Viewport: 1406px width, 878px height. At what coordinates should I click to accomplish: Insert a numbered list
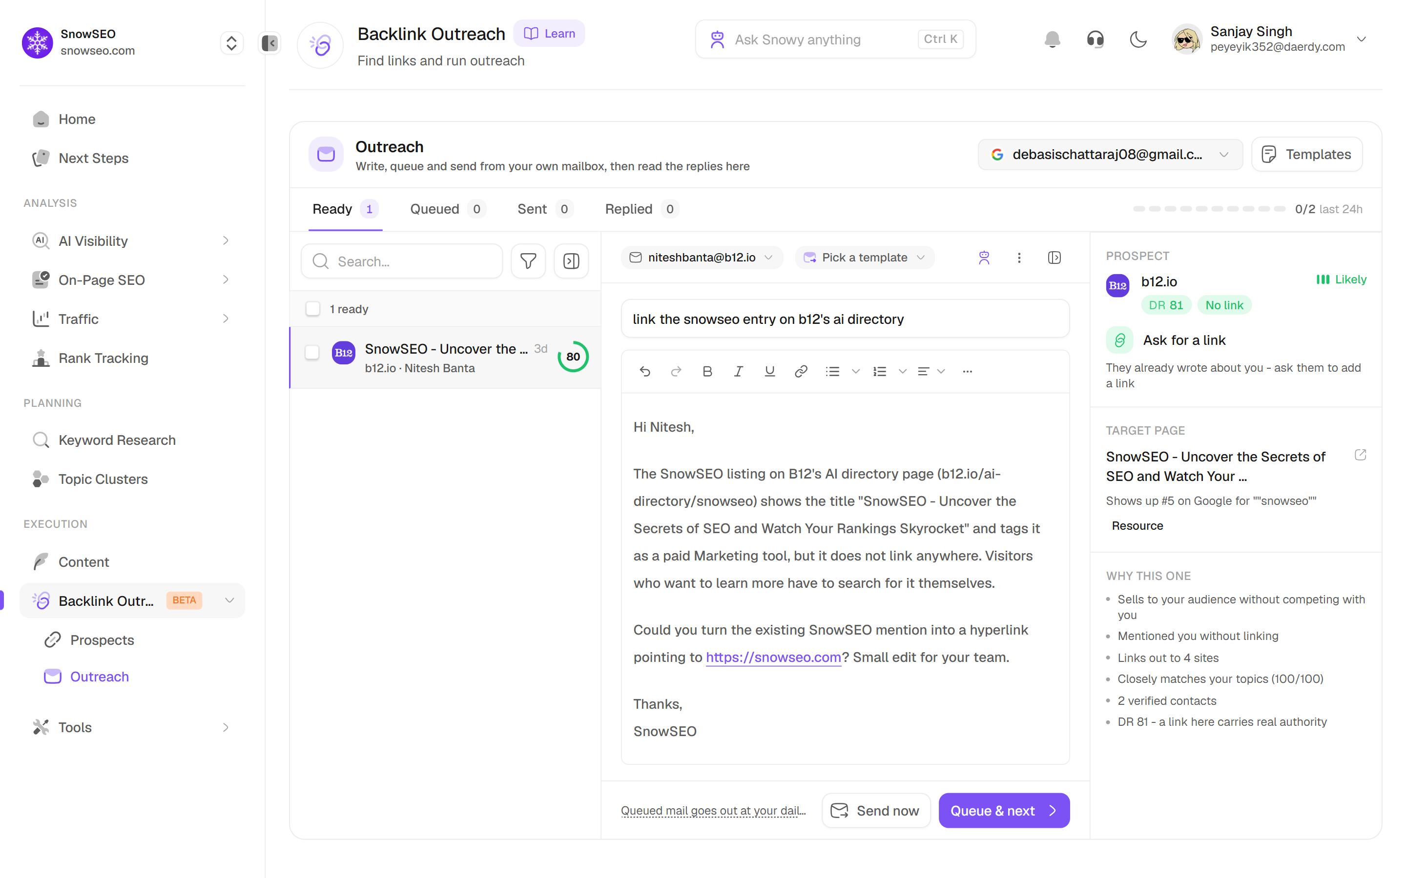click(x=880, y=372)
